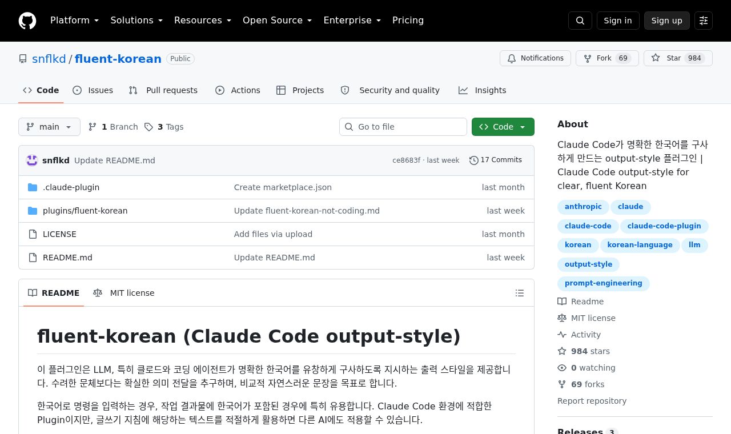Select the MIT license tab

[x=124, y=293]
